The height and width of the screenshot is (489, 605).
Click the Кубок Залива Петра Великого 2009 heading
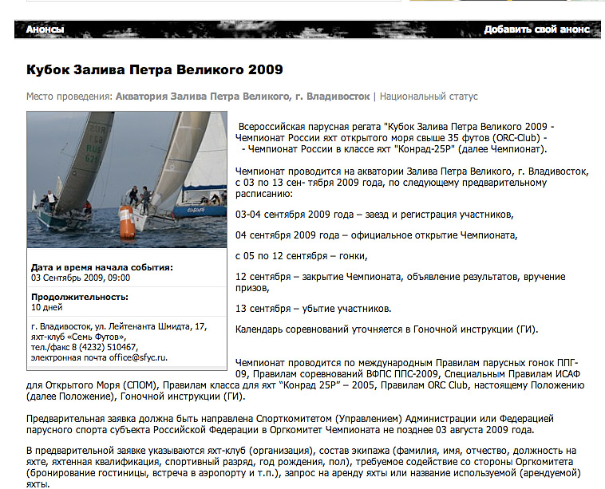click(154, 70)
